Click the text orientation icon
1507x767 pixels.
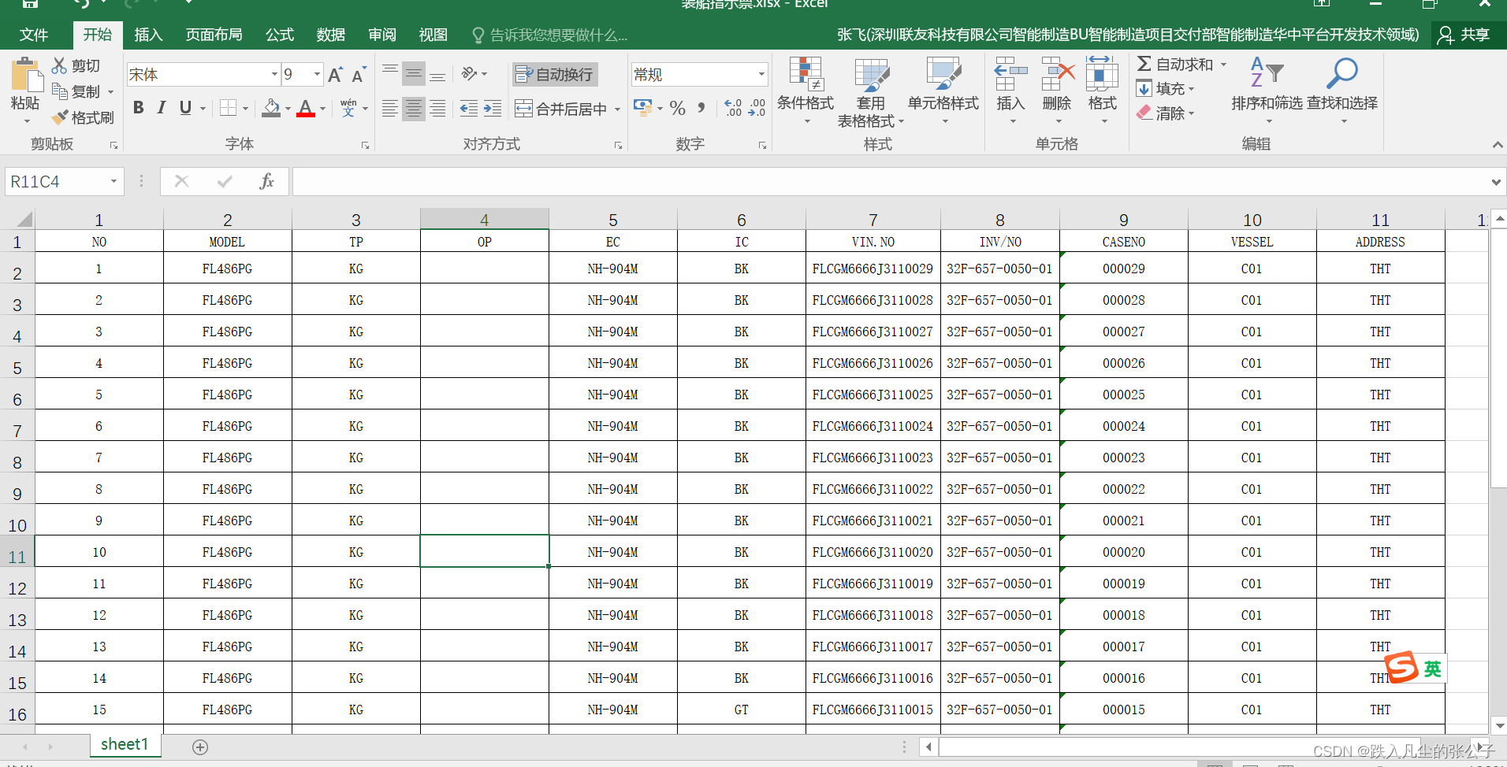coord(470,73)
